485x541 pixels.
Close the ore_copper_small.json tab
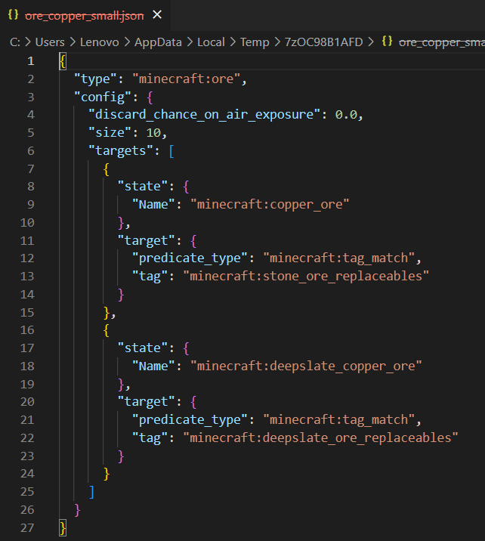click(x=157, y=15)
